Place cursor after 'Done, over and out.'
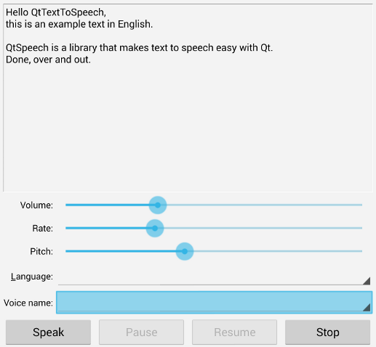376x347 pixels. pos(91,60)
